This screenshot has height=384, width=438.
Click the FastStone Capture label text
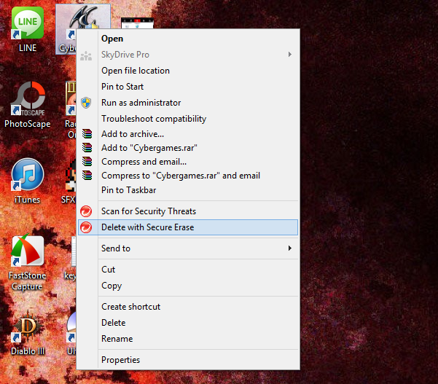(28, 281)
